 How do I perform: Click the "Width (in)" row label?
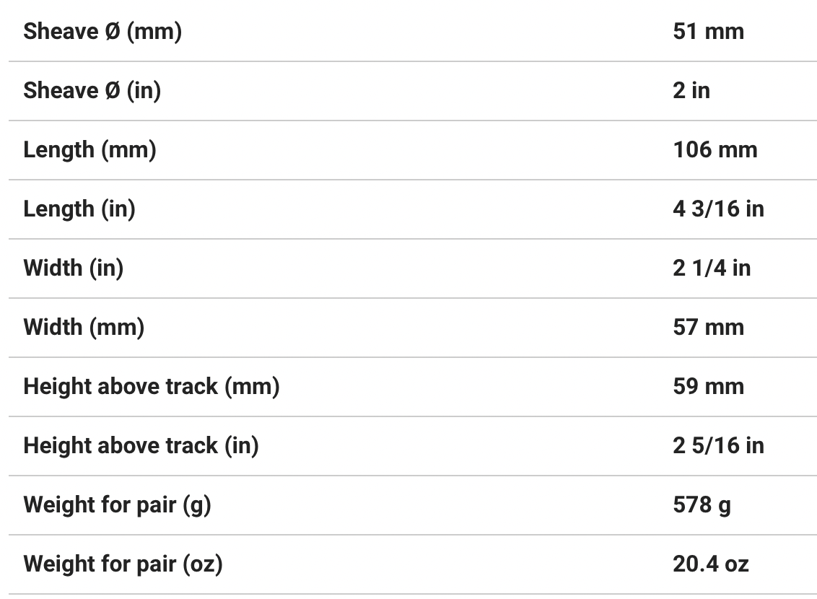74,268
